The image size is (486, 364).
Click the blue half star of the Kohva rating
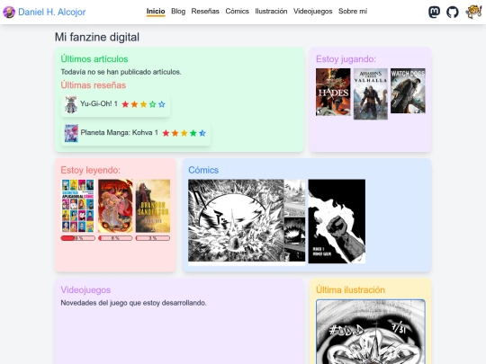coord(202,133)
